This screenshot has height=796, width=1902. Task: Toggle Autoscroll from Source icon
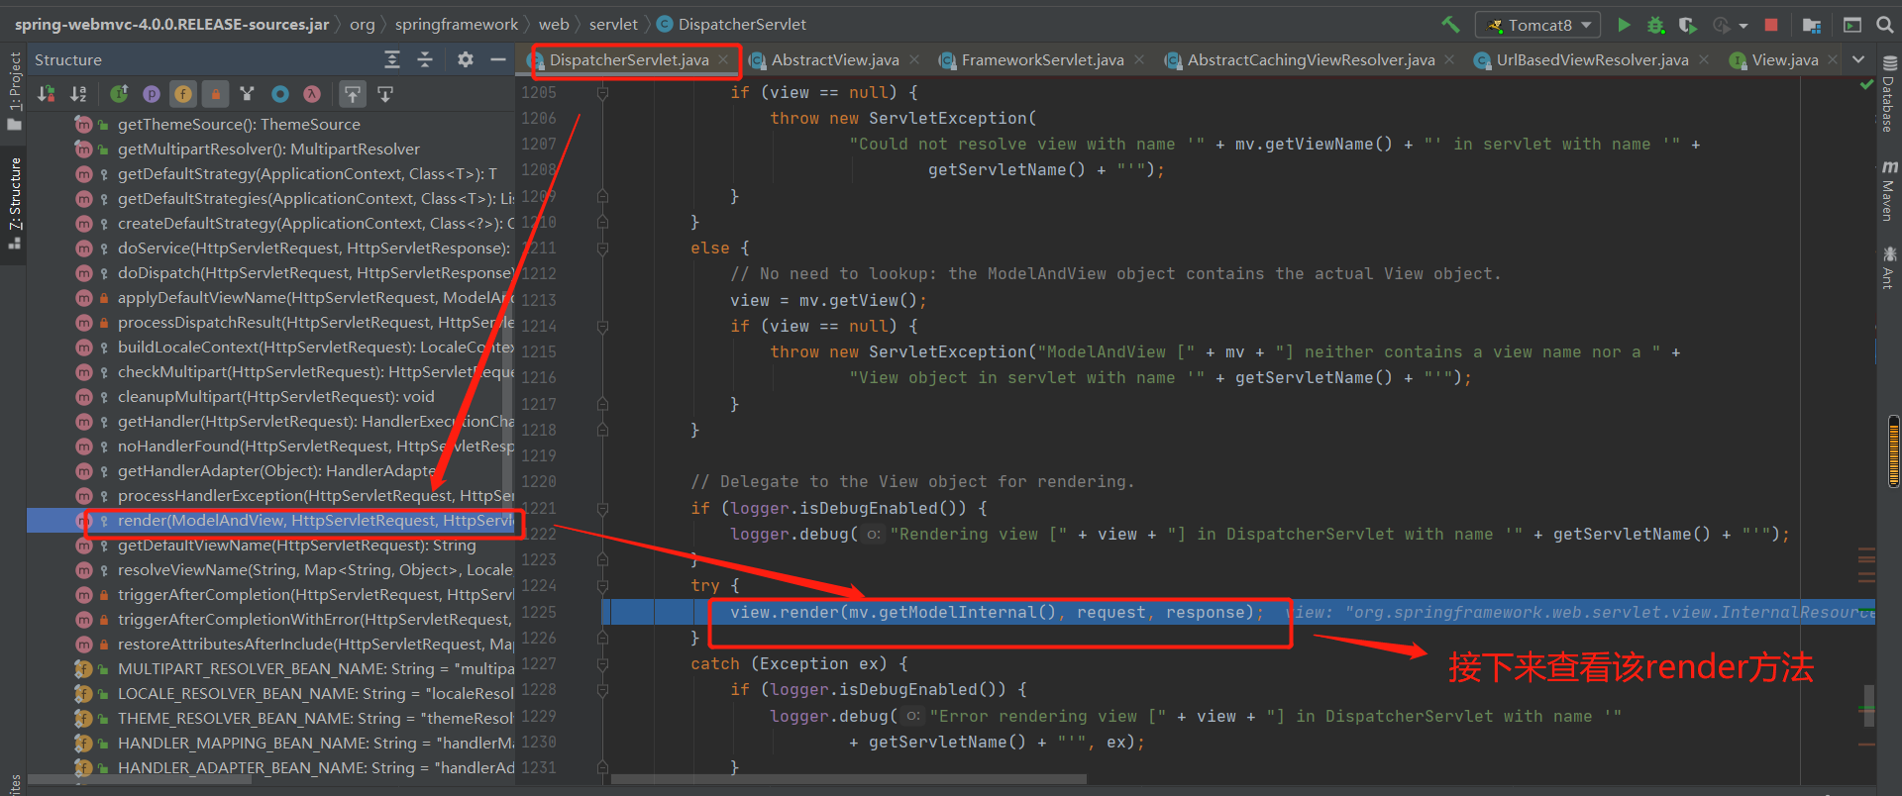(385, 94)
